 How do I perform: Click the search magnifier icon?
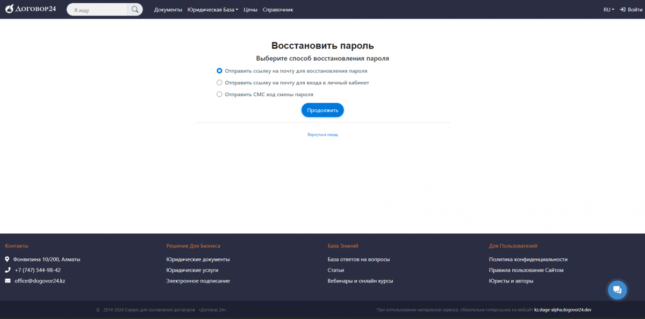135,10
